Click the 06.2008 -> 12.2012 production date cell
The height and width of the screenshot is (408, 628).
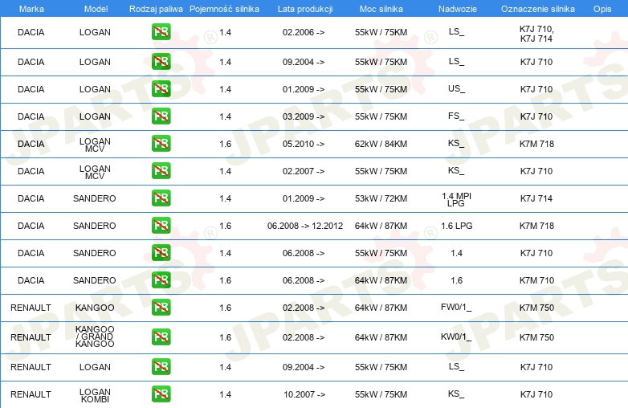click(x=305, y=226)
